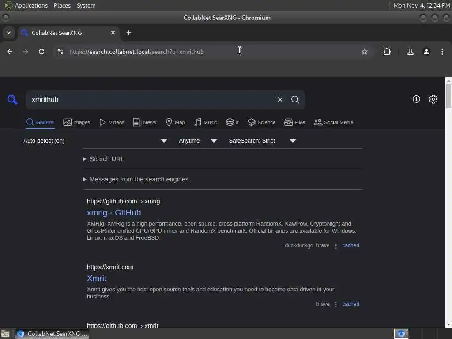Click the duckduckgo engine label
The width and height of the screenshot is (452, 339).
(299, 245)
